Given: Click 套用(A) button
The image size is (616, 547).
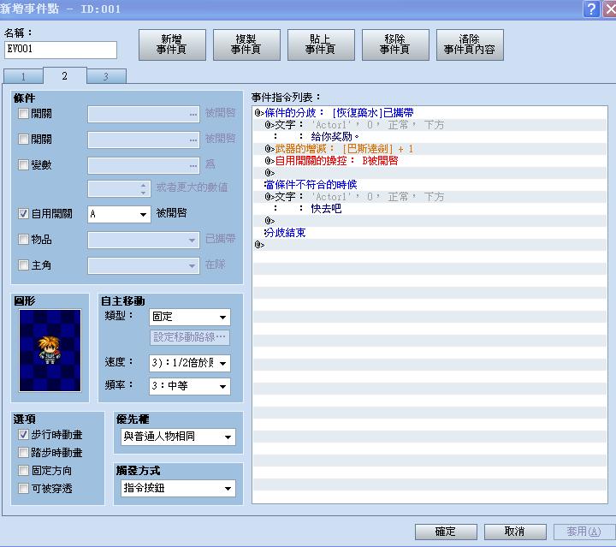Looking at the screenshot, I should [584, 532].
